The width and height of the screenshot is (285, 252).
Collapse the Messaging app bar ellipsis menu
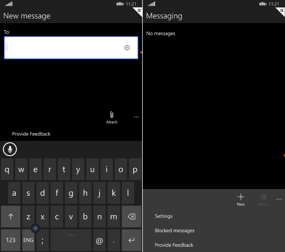click(279, 199)
